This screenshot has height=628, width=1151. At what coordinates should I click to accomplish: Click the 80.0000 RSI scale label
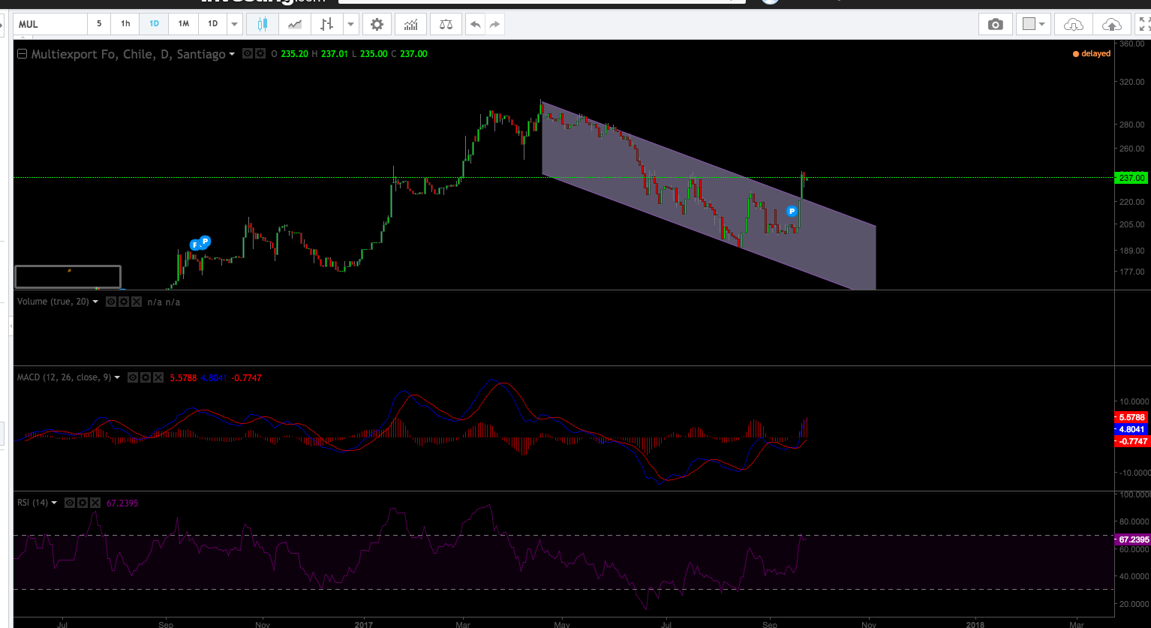click(1134, 521)
